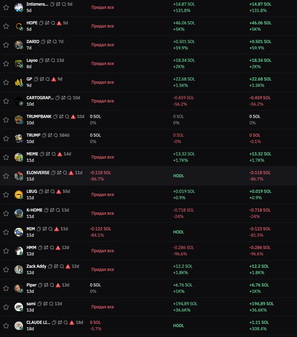Click the Zack Addy warning icon
The height and width of the screenshot is (337, 297).
tap(68, 266)
